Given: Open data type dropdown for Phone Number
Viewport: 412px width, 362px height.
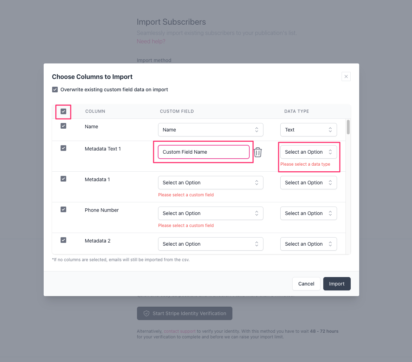Looking at the screenshot, I should coord(308,213).
